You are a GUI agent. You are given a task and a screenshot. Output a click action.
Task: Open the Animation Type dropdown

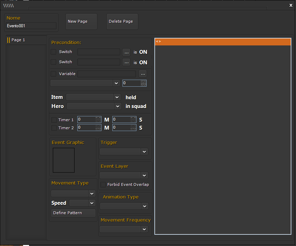[x=124, y=206]
